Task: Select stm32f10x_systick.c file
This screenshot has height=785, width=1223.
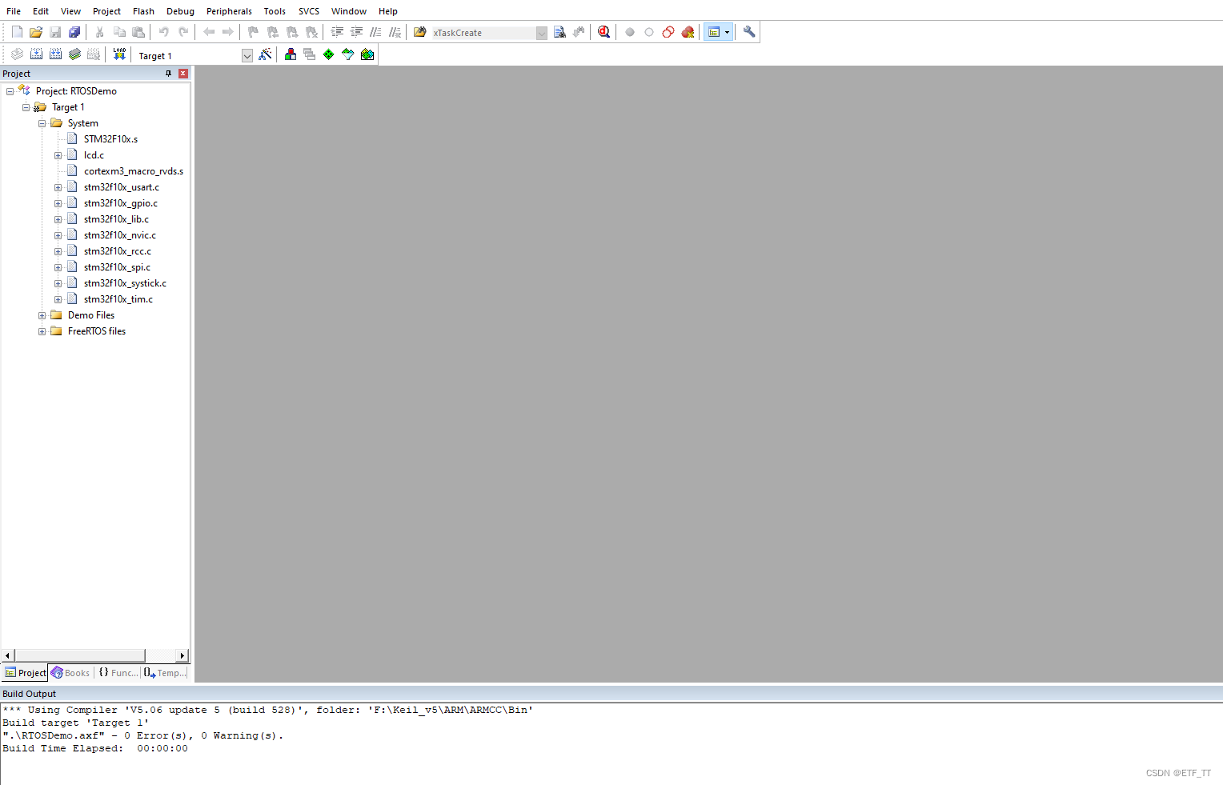Action: pos(125,283)
